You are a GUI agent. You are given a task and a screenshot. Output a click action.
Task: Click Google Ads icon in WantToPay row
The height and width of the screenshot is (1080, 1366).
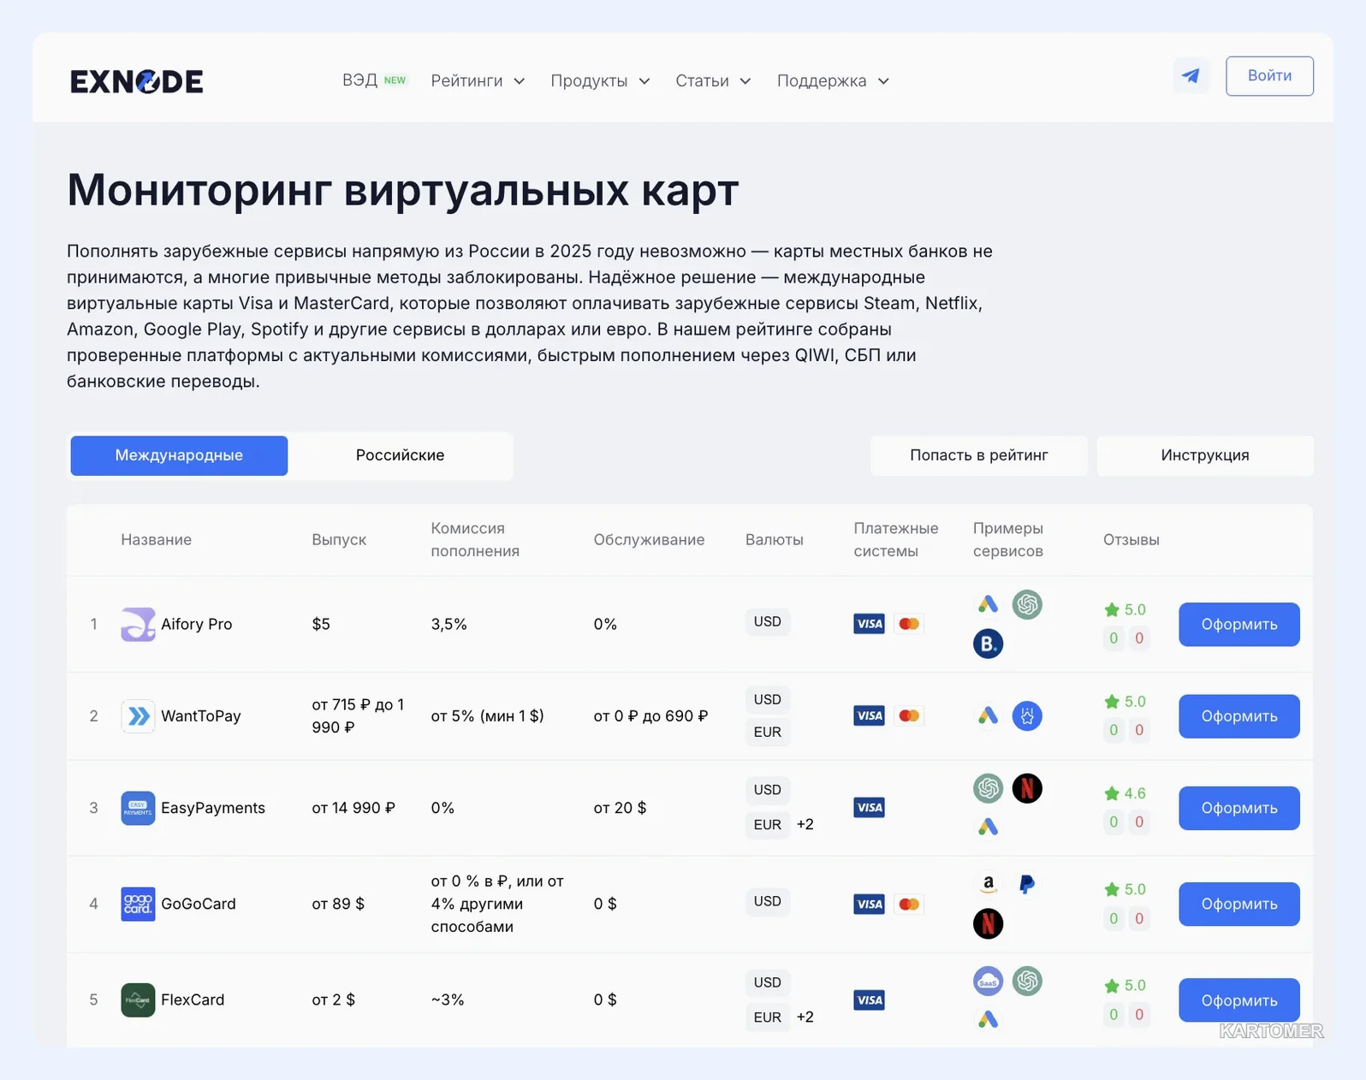(988, 715)
